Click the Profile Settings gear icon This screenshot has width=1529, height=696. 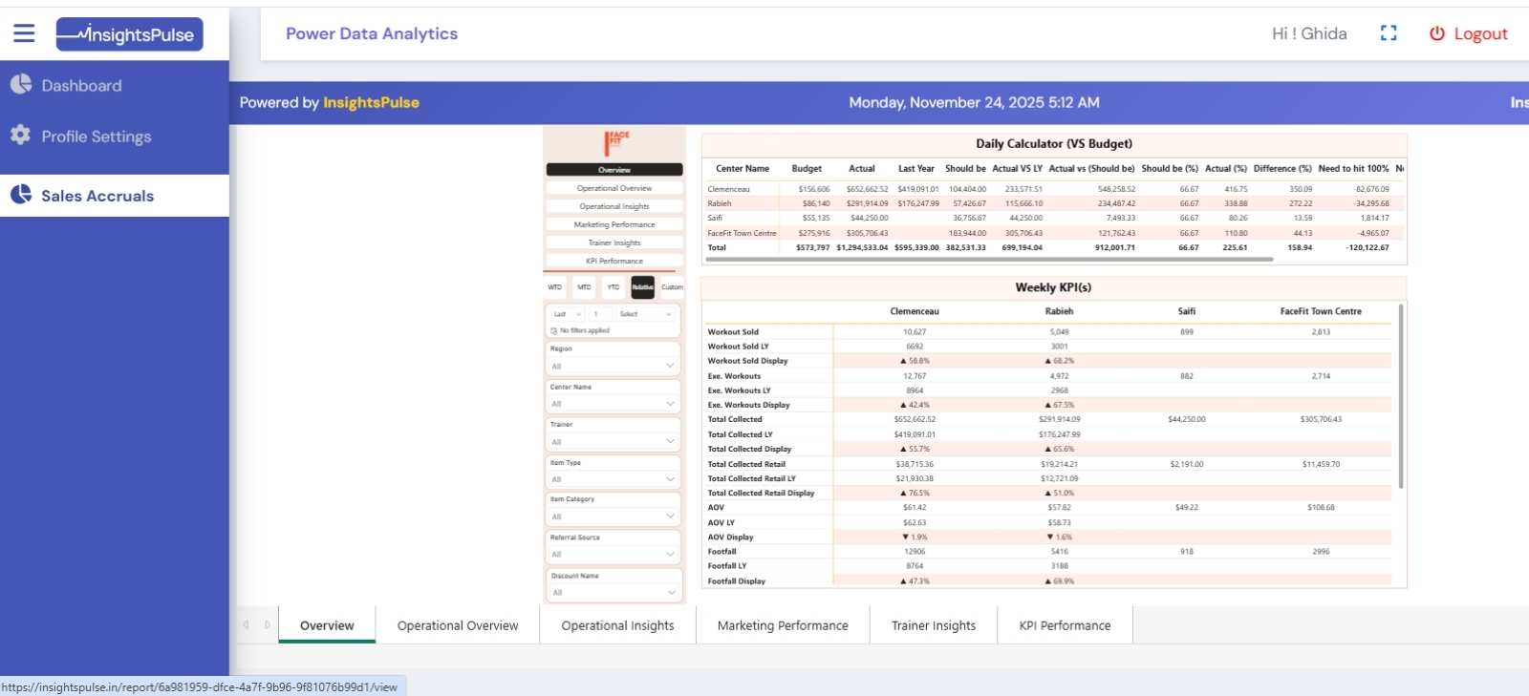point(21,136)
